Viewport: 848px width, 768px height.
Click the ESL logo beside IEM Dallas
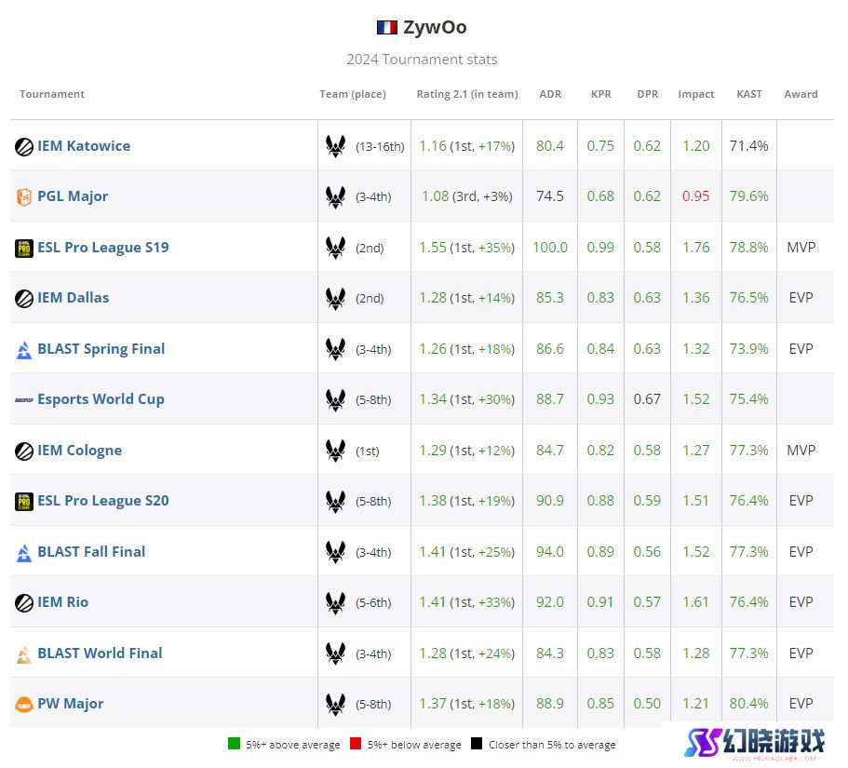24,299
